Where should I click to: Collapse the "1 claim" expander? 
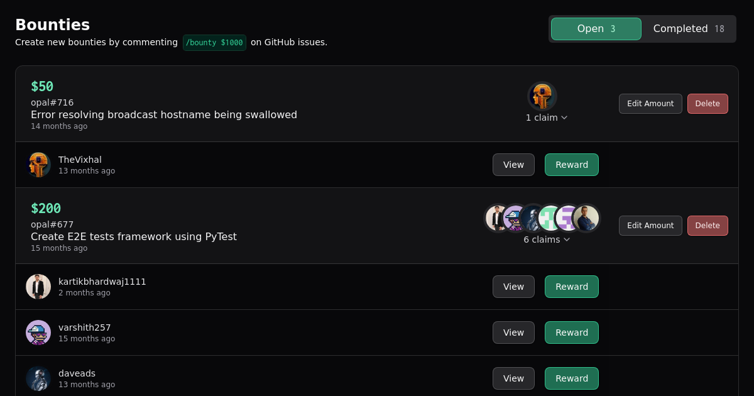547,118
